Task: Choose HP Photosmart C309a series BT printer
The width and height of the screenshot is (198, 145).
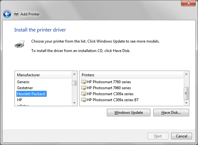Action: (113, 100)
